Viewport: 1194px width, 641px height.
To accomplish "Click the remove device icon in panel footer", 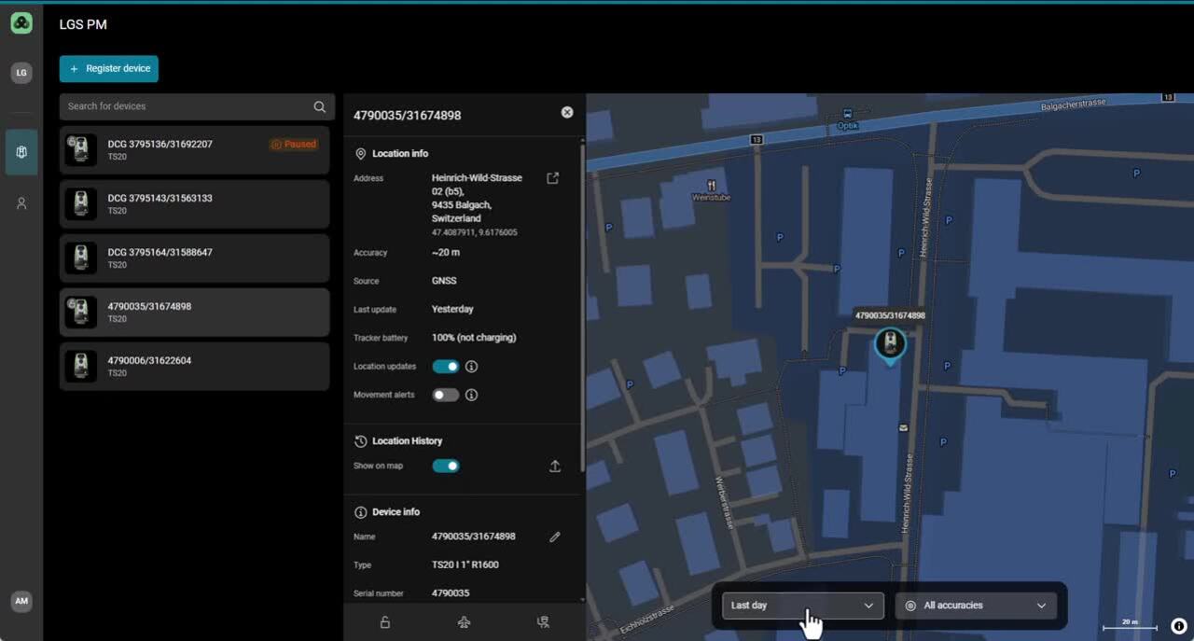I will click(543, 622).
